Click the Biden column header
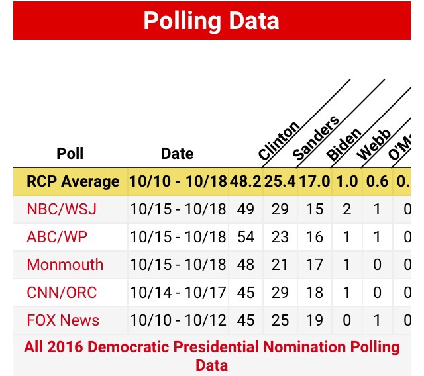The image size is (424, 376). 344,144
